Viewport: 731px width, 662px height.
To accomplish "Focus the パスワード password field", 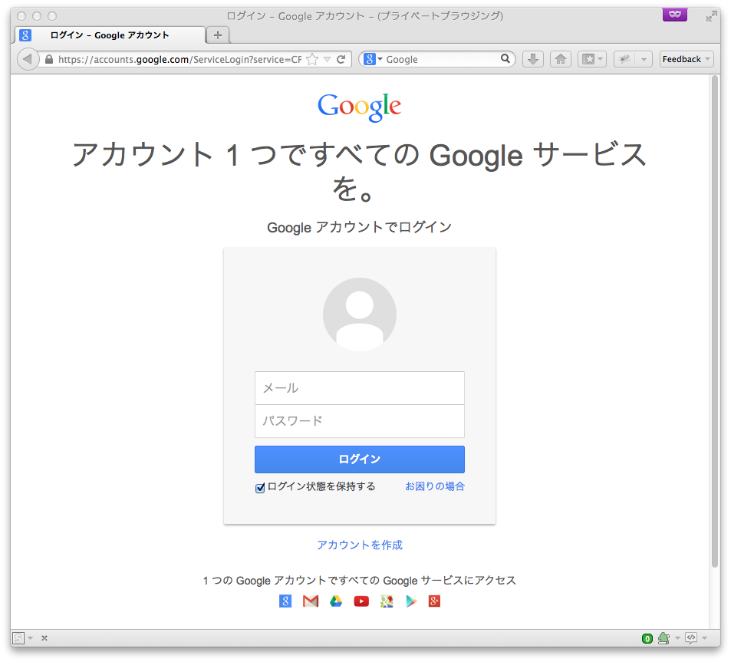I will click(360, 421).
